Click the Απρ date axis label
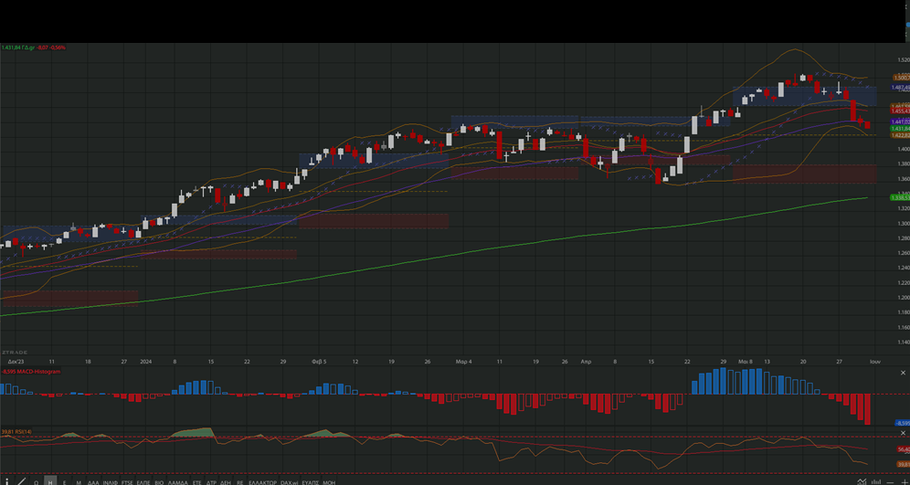The height and width of the screenshot is (485, 910). click(x=585, y=361)
